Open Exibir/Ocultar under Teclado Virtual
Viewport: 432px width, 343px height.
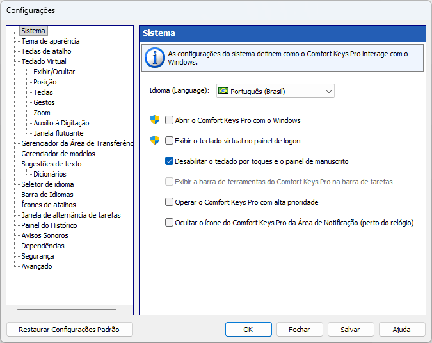pos(54,72)
